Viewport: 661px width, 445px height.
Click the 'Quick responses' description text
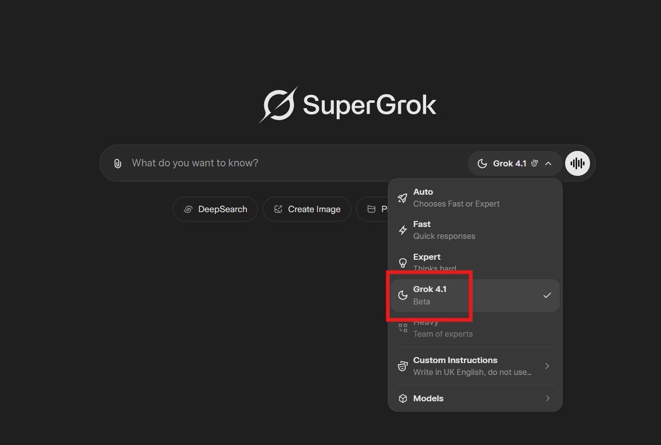[444, 236]
